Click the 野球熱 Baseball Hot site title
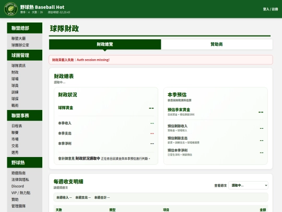This screenshot has width=282, height=212. (x=42, y=7)
